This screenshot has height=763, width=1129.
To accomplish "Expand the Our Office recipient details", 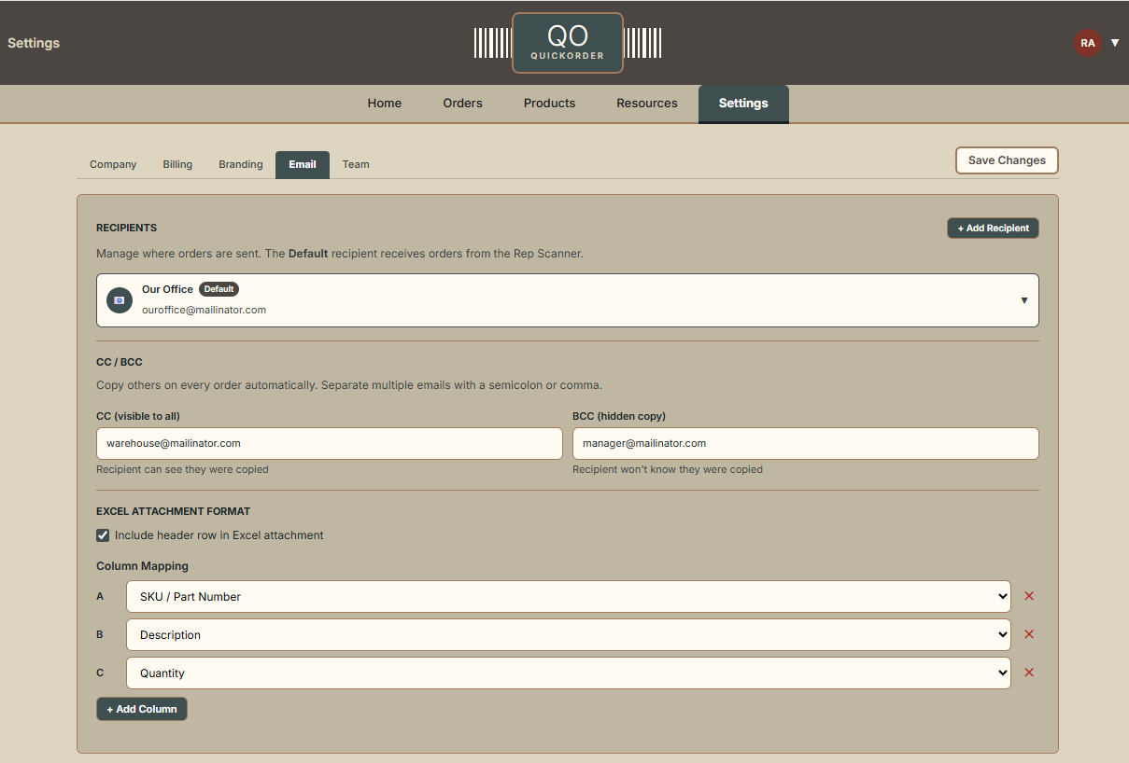I will (x=1023, y=300).
